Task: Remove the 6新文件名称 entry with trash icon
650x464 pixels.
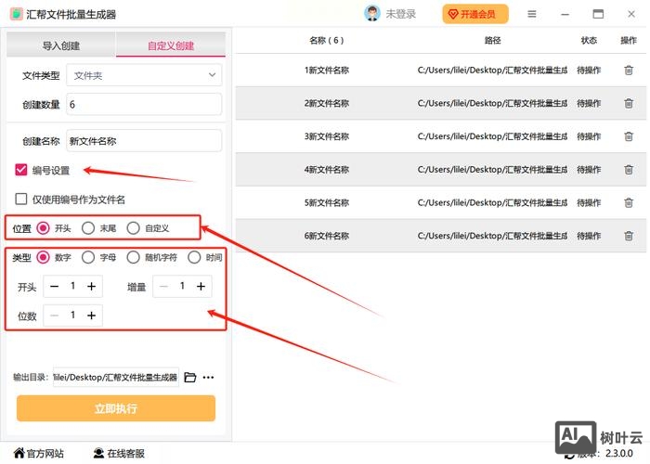Action: (628, 236)
